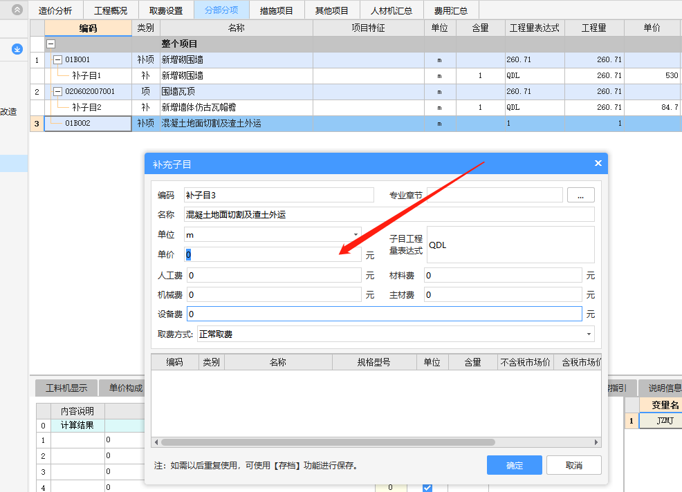The height and width of the screenshot is (492, 682).
Task: Click the blue download arrow icon in the sidebar
Action: pos(17,49)
